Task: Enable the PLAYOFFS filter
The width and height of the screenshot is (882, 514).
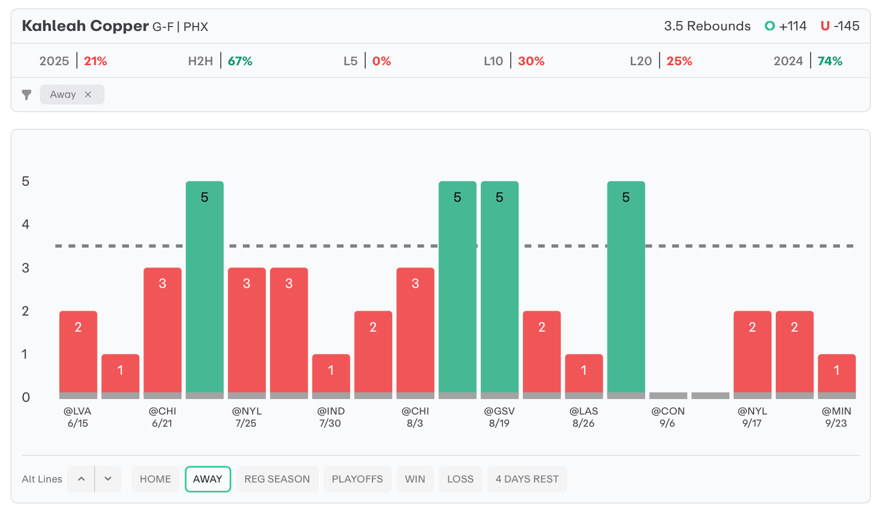Action: pos(357,479)
